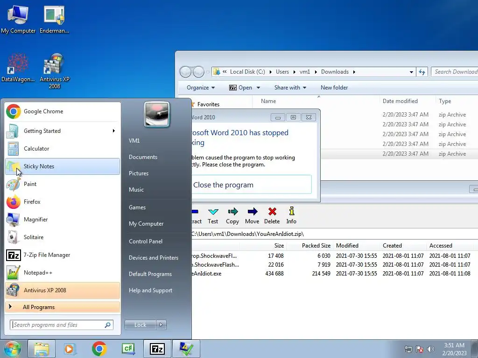This screenshot has width=478, height=358.
Task: Click the Lock button
Action: (140, 325)
